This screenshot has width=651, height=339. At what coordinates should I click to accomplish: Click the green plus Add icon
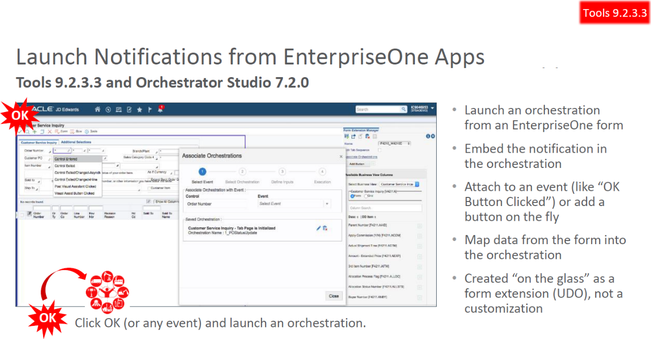click(35, 131)
